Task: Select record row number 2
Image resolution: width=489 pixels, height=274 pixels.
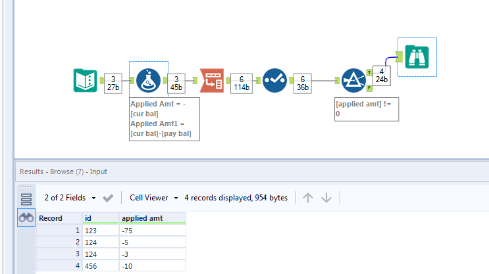Action: [59, 242]
